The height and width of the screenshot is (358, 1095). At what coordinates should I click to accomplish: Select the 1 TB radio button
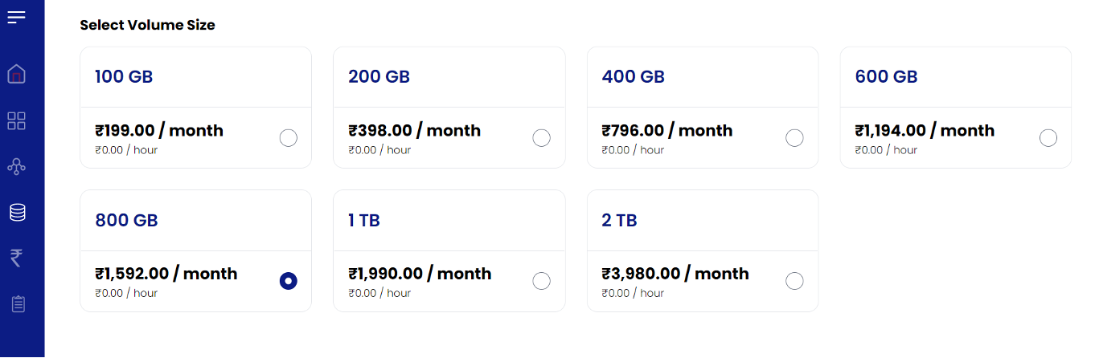[542, 281]
